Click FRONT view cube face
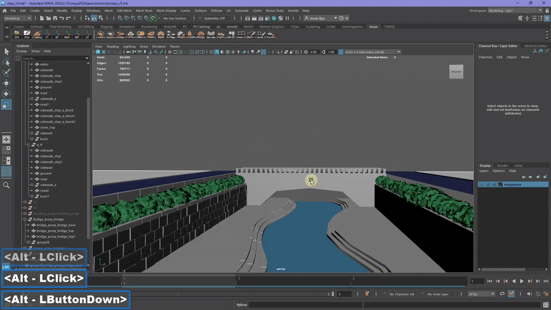This screenshot has width=551, height=310. [x=456, y=72]
